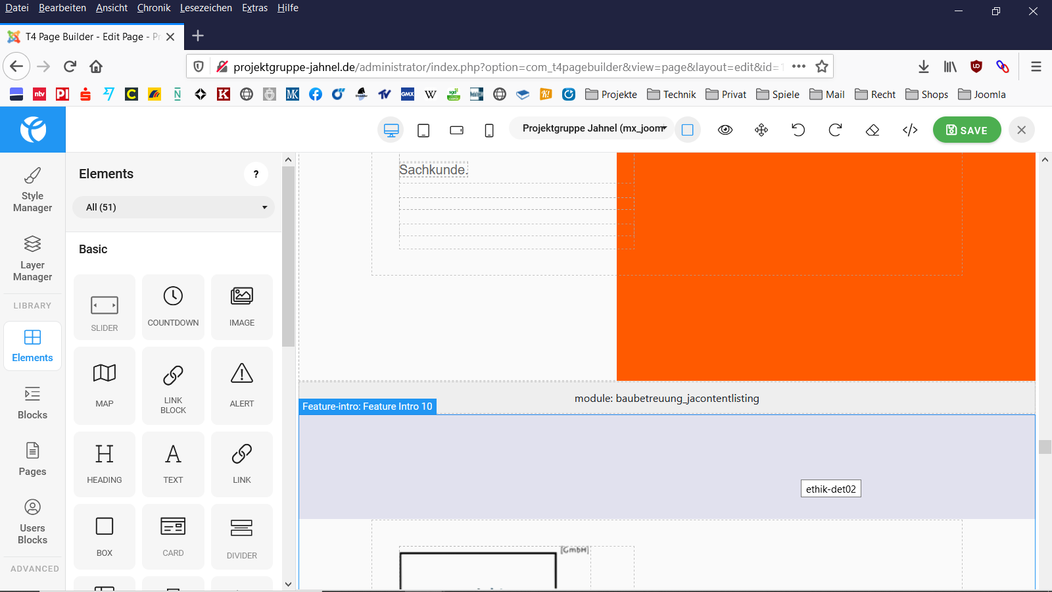The width and height of the screenshot is (1052, 592).
Task: Open the code view icon
Action: [910, 130]
